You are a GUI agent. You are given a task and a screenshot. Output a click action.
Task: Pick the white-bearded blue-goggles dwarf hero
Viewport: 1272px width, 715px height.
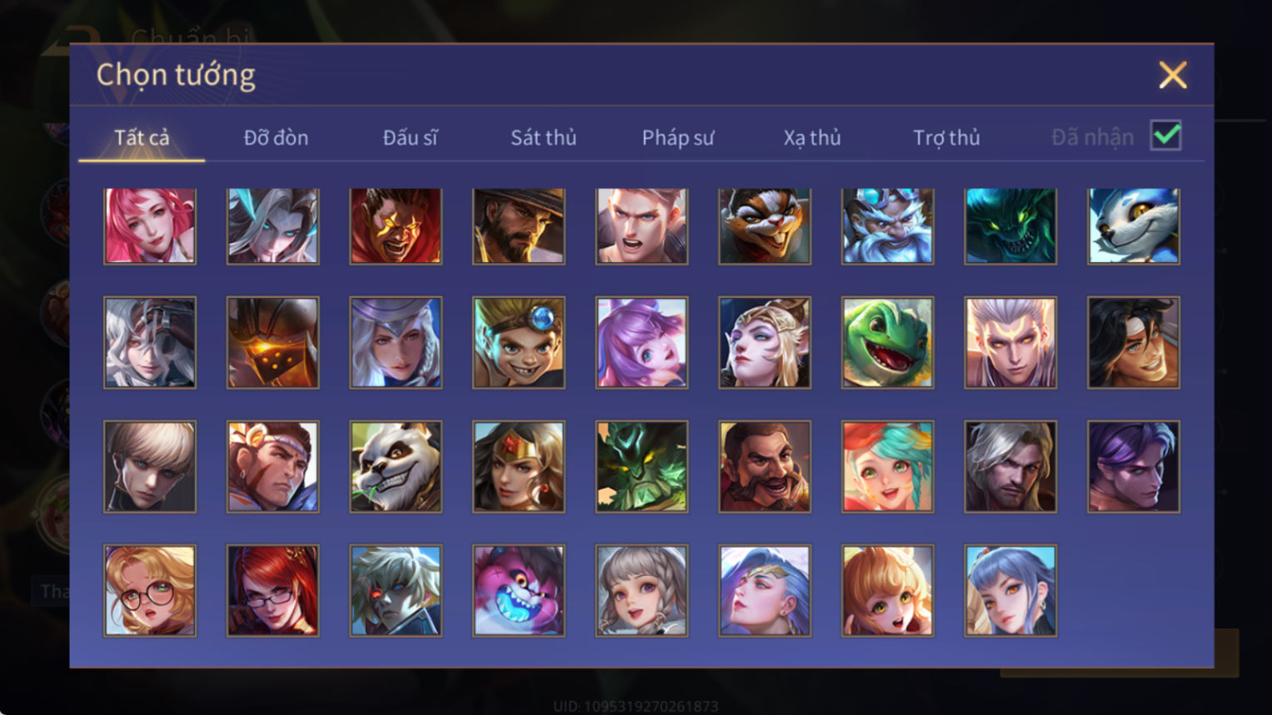(887, 226)
